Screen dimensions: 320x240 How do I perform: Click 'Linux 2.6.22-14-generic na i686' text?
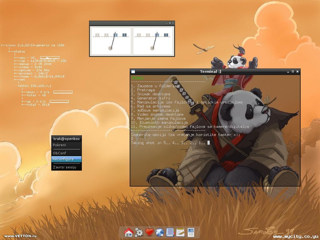point(35,45)
